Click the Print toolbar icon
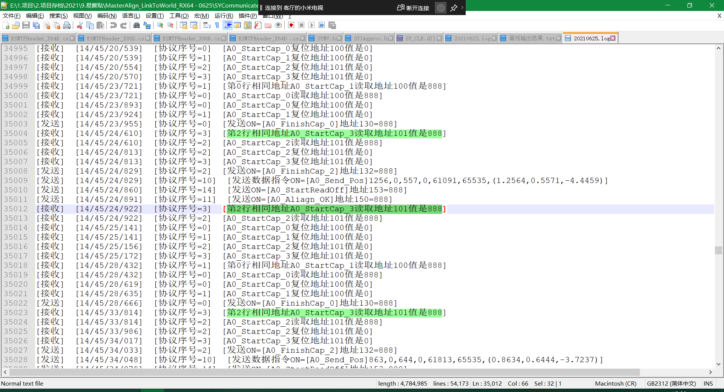This screenshot has height=392, width=724. pyautogui.click(x=67, y=25)
